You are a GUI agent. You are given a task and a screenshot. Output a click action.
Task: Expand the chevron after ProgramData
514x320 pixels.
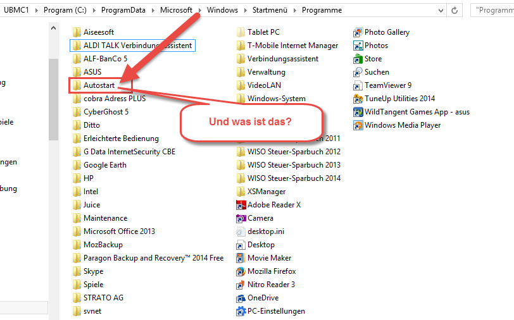pyautogui.click(x=153, y=11)
